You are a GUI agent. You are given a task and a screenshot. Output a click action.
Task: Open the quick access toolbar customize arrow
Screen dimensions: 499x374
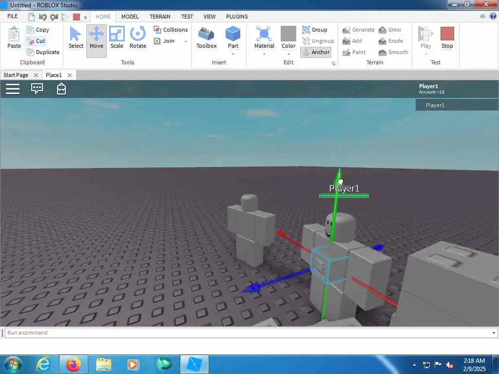(85, 18)
